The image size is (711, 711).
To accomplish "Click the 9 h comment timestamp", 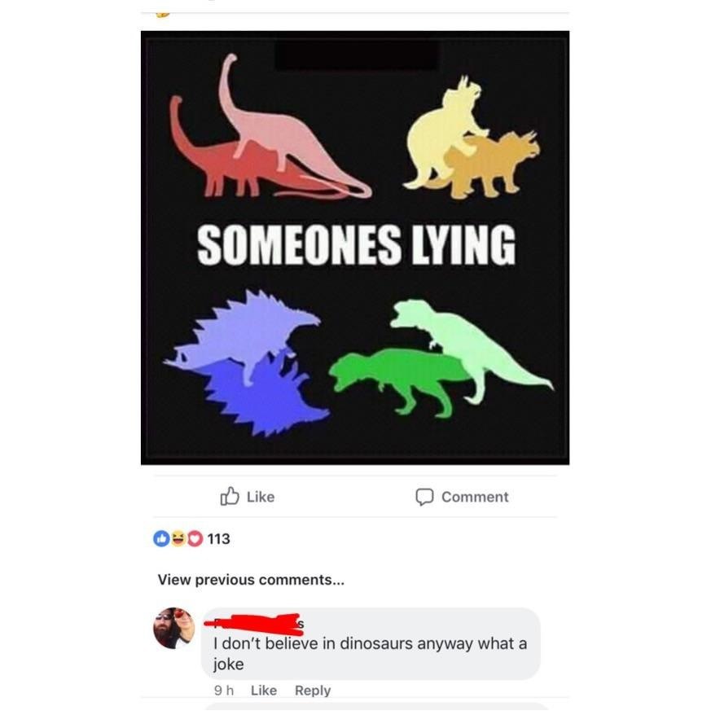I will pos(223,690).
